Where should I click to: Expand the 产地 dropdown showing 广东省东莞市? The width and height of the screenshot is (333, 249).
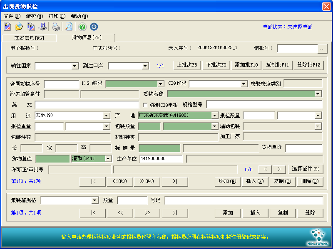click(x=214, y=115)
